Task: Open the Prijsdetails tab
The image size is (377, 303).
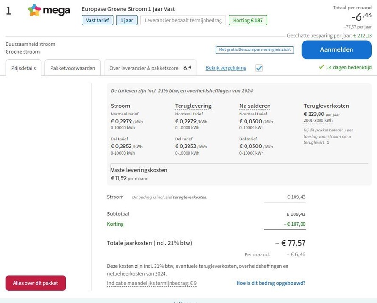Action: point(24,68)
